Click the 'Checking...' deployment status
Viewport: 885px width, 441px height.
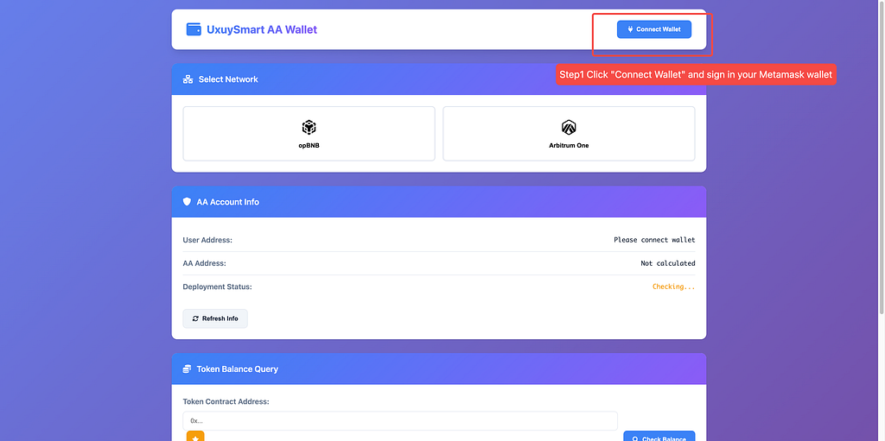pyautogui.click(x=674, y=287)
